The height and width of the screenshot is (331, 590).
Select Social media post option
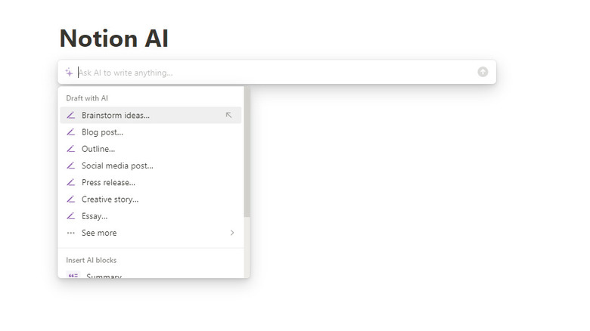117,165
